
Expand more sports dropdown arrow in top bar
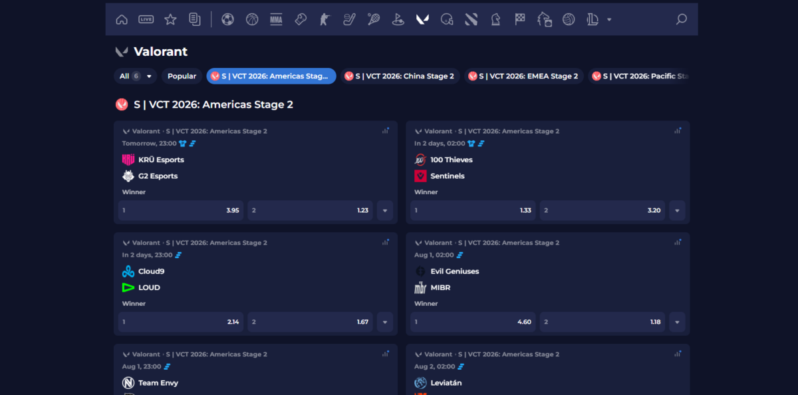[x=609, y=20]
